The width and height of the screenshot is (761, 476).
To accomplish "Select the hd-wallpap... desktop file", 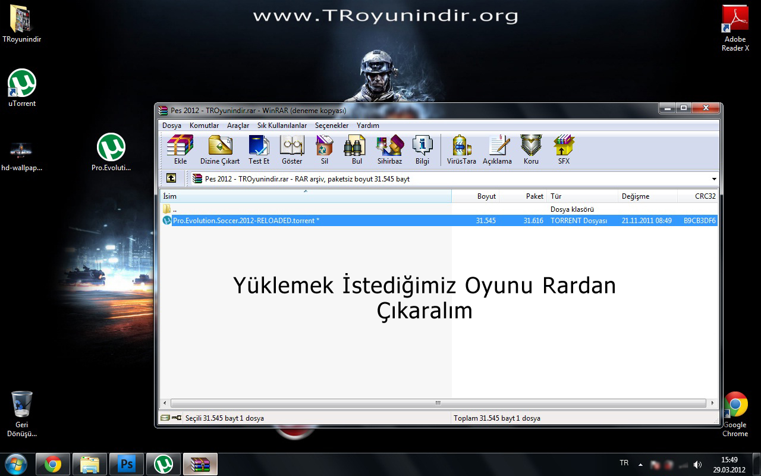I will tap(22, 156).
